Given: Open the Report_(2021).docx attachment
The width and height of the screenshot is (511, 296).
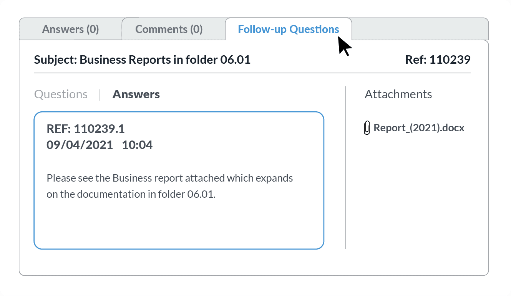Looking at the screenshot, I should coord(419,128).
